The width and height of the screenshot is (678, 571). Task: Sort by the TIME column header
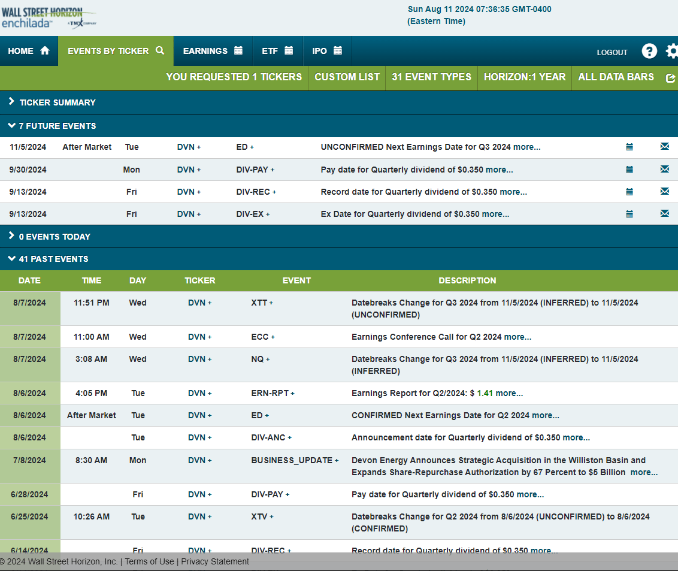[x=92, y=280]
